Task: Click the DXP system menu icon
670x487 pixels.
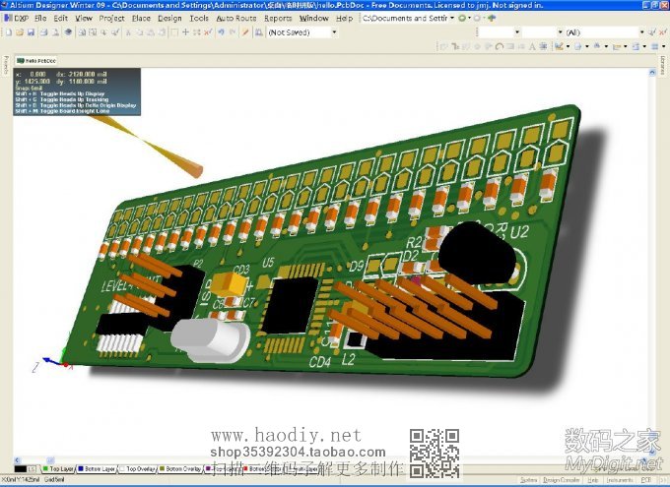Action: pos(16,18)
